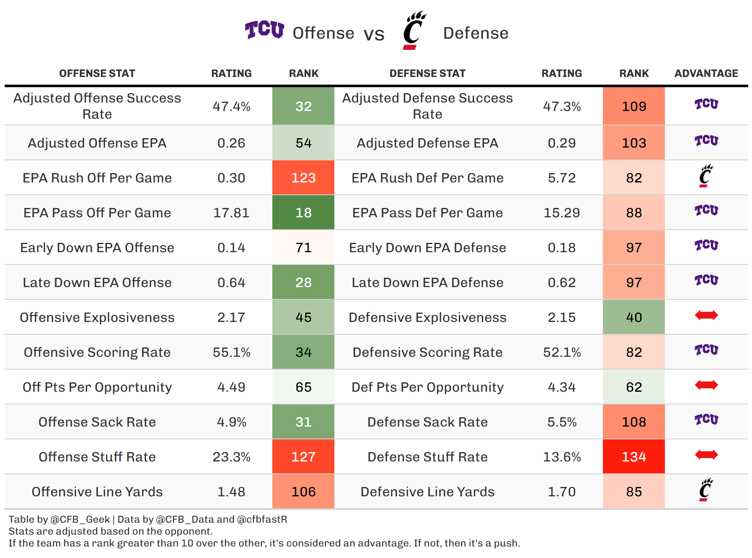This screenshot has width=752, height=558.
Task: Click the OFFENSE STAT column header
Action: (x=97, y=74)
